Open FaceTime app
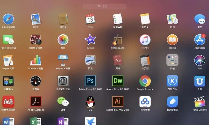 tap(8, 40)
